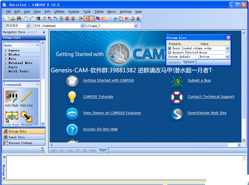Click the Submit a Bug link

pyautogui.click(x=199, y=80)
